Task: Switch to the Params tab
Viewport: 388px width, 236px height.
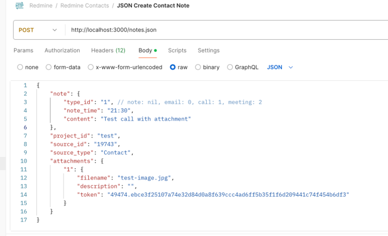Action: click(x=23, y=50)
